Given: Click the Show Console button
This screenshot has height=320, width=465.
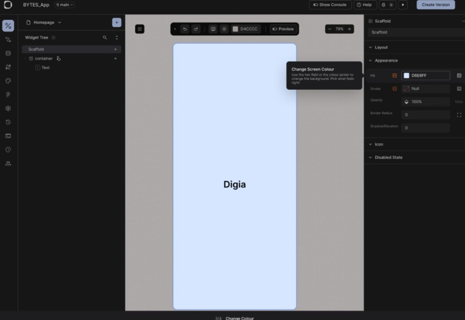Looking at the screenshot, I should point(330,5).
